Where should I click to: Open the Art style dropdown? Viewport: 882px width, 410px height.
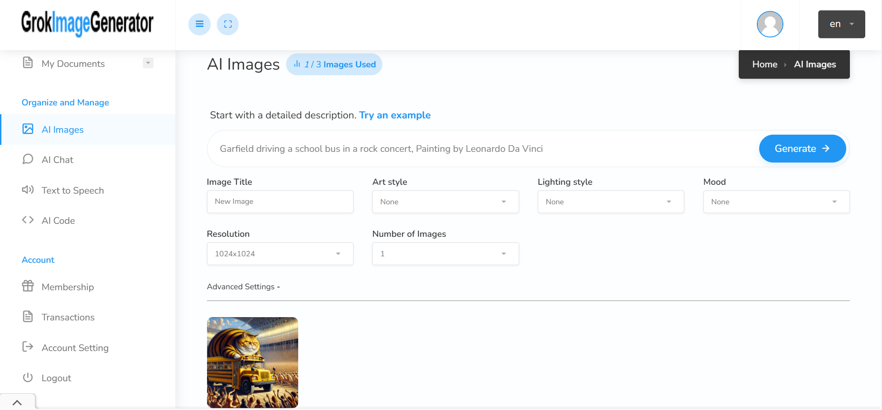445,202
